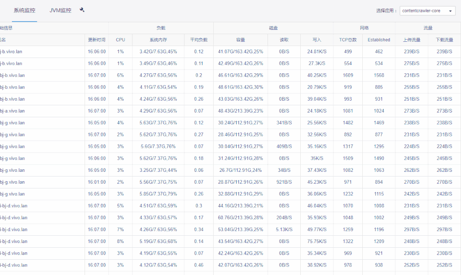Image resolution: width=461 pixels, height=275 pixels.
Task: Click the 写入 column header
Action: (x=317, y=40)
